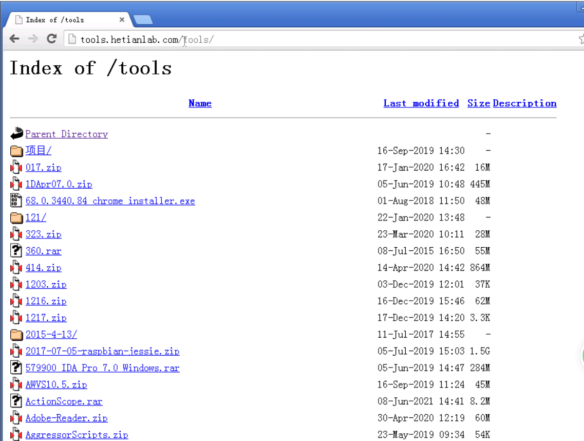
Task: Download the AWVS10.5.zip file
Action: pos(56,384)
